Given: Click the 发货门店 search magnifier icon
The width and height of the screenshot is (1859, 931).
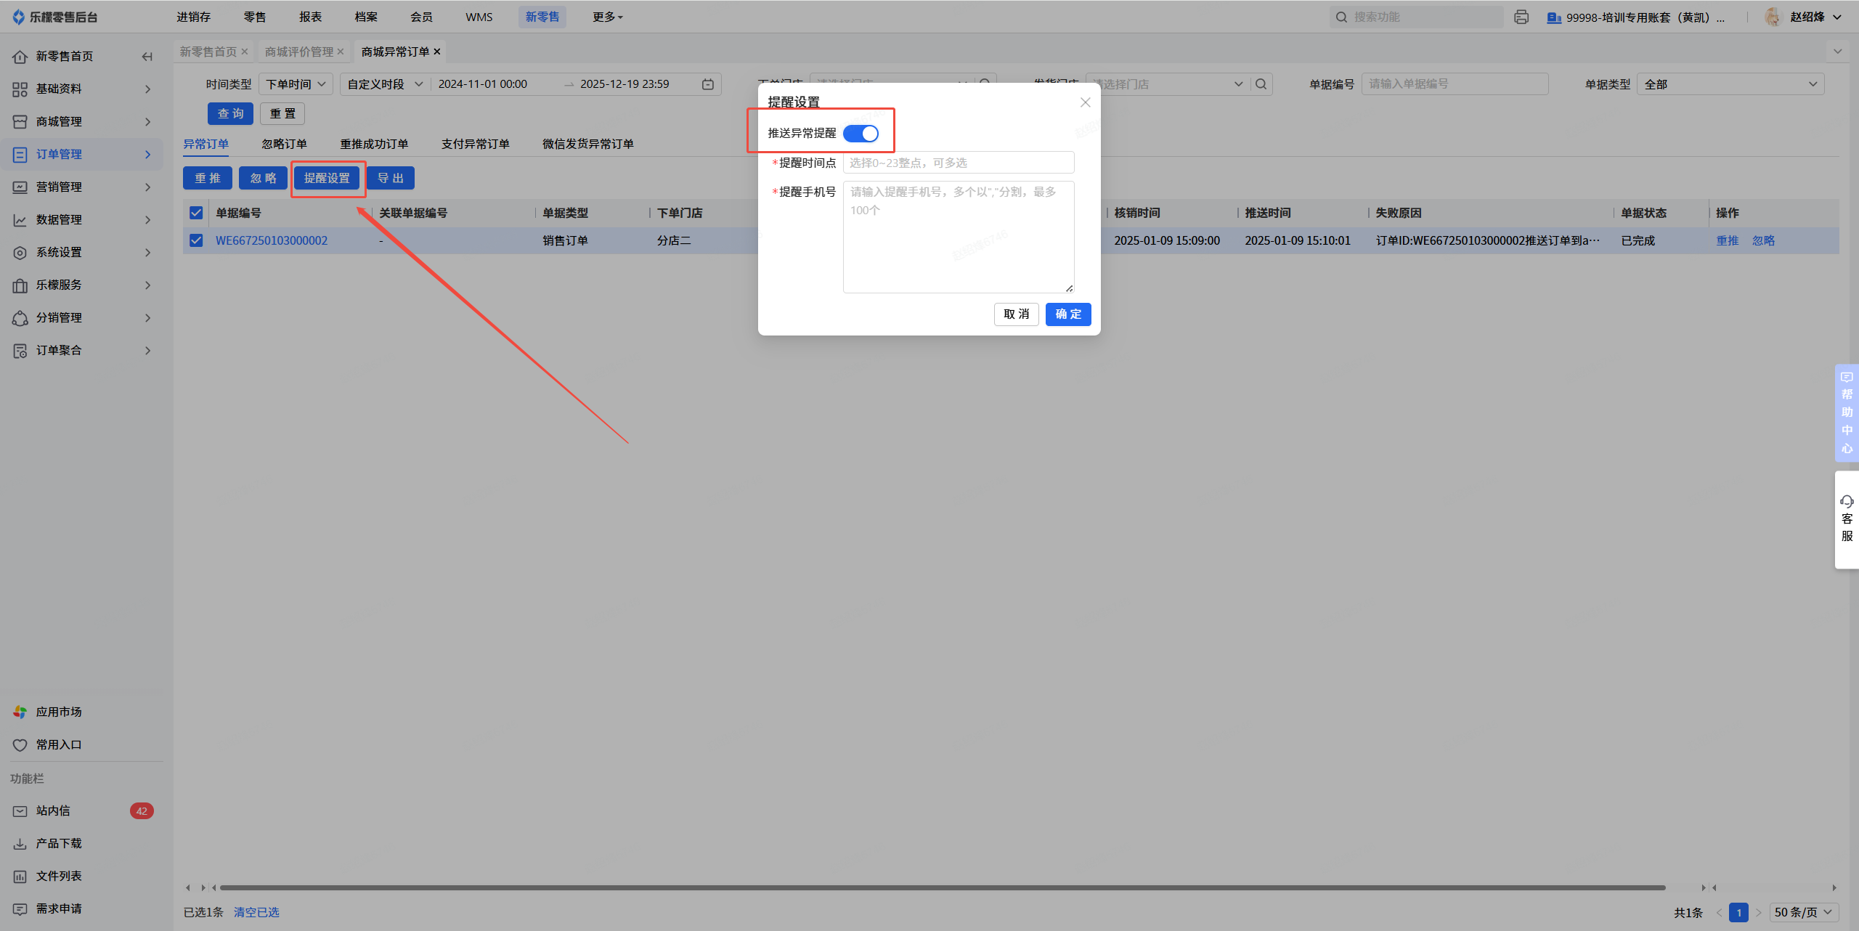Looking at the screenshot, I should pyautogui.click(x=1261, y=84).
